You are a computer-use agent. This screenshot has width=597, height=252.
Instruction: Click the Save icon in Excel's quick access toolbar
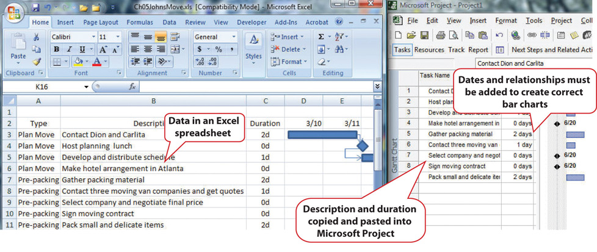pos(36,7)
